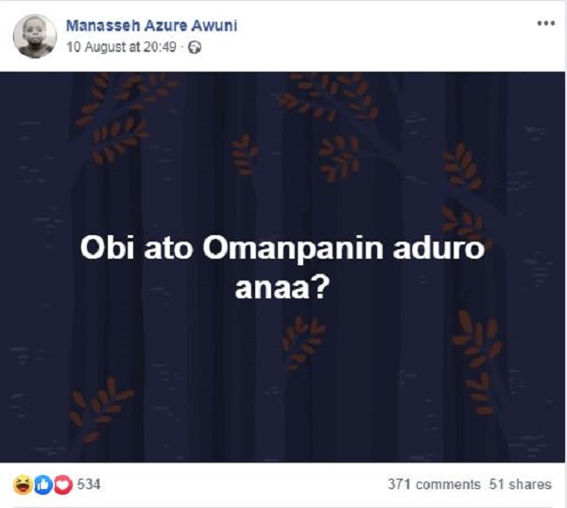This screenshot has height=508, width=567.
Task: Click the blue Like thumbs-up reaction icon
Action: tap(42, 484)
